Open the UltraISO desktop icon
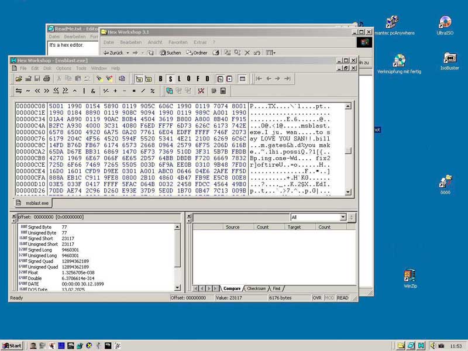This screenshot has height=351, width=468. 445,26
